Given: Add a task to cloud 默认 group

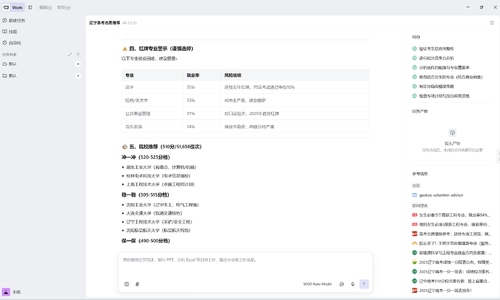Looking at the screenshot, I should (78, 64).
